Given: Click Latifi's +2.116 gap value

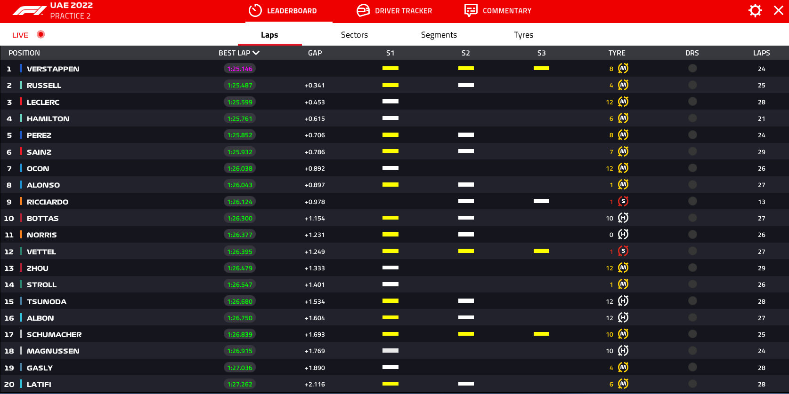Looking at the screenshot, I should pyautogui.click(x=315, y=384).
